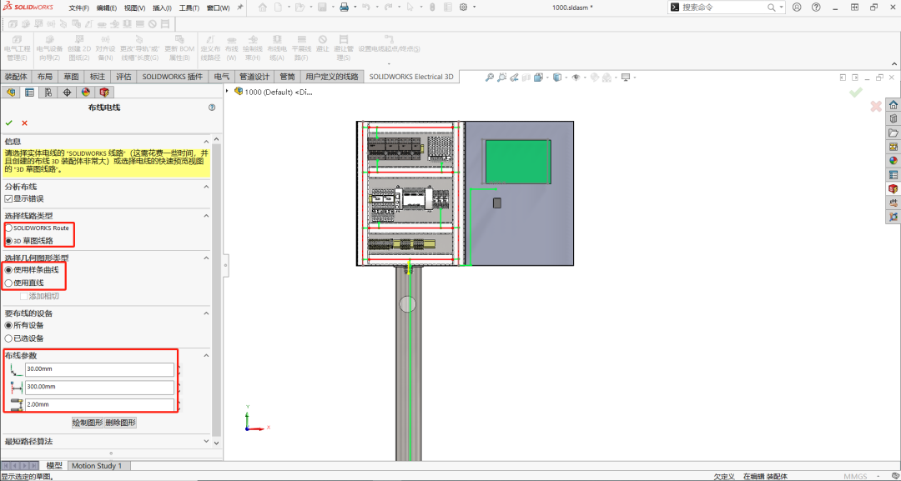The height and width of the screenshot is (481, 901).
Task: Open Custom Properties icon in task pane
Action: 893,174
